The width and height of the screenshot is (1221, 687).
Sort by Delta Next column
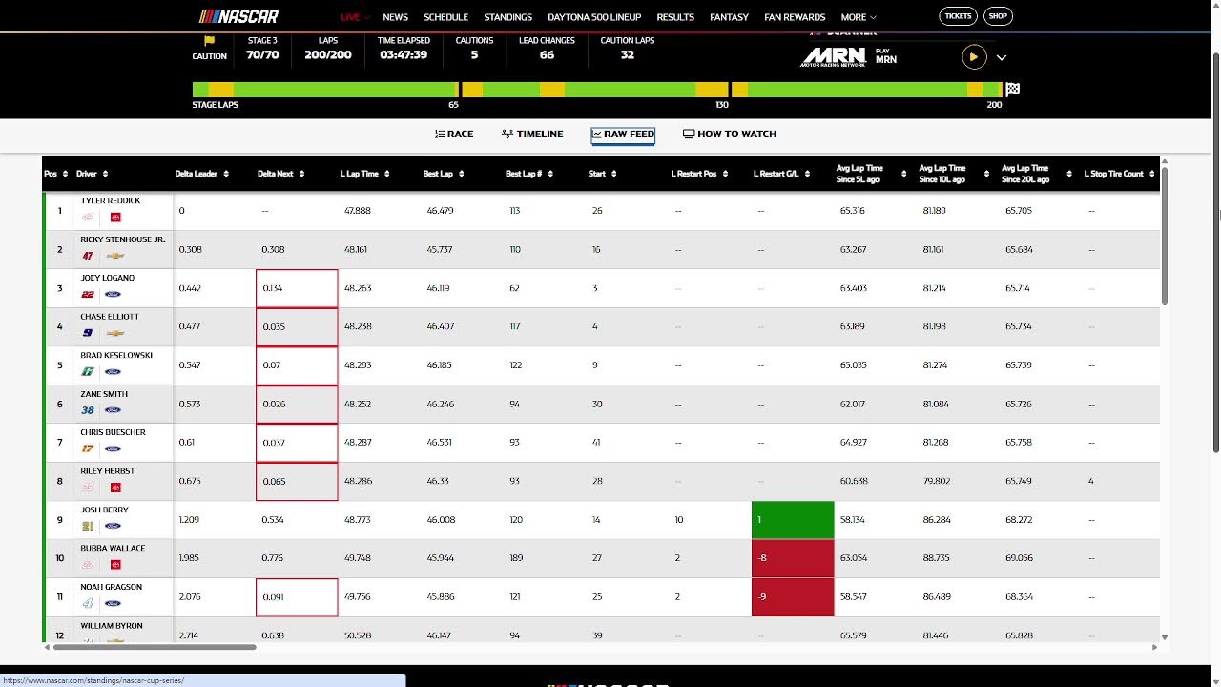pos(281,174)
